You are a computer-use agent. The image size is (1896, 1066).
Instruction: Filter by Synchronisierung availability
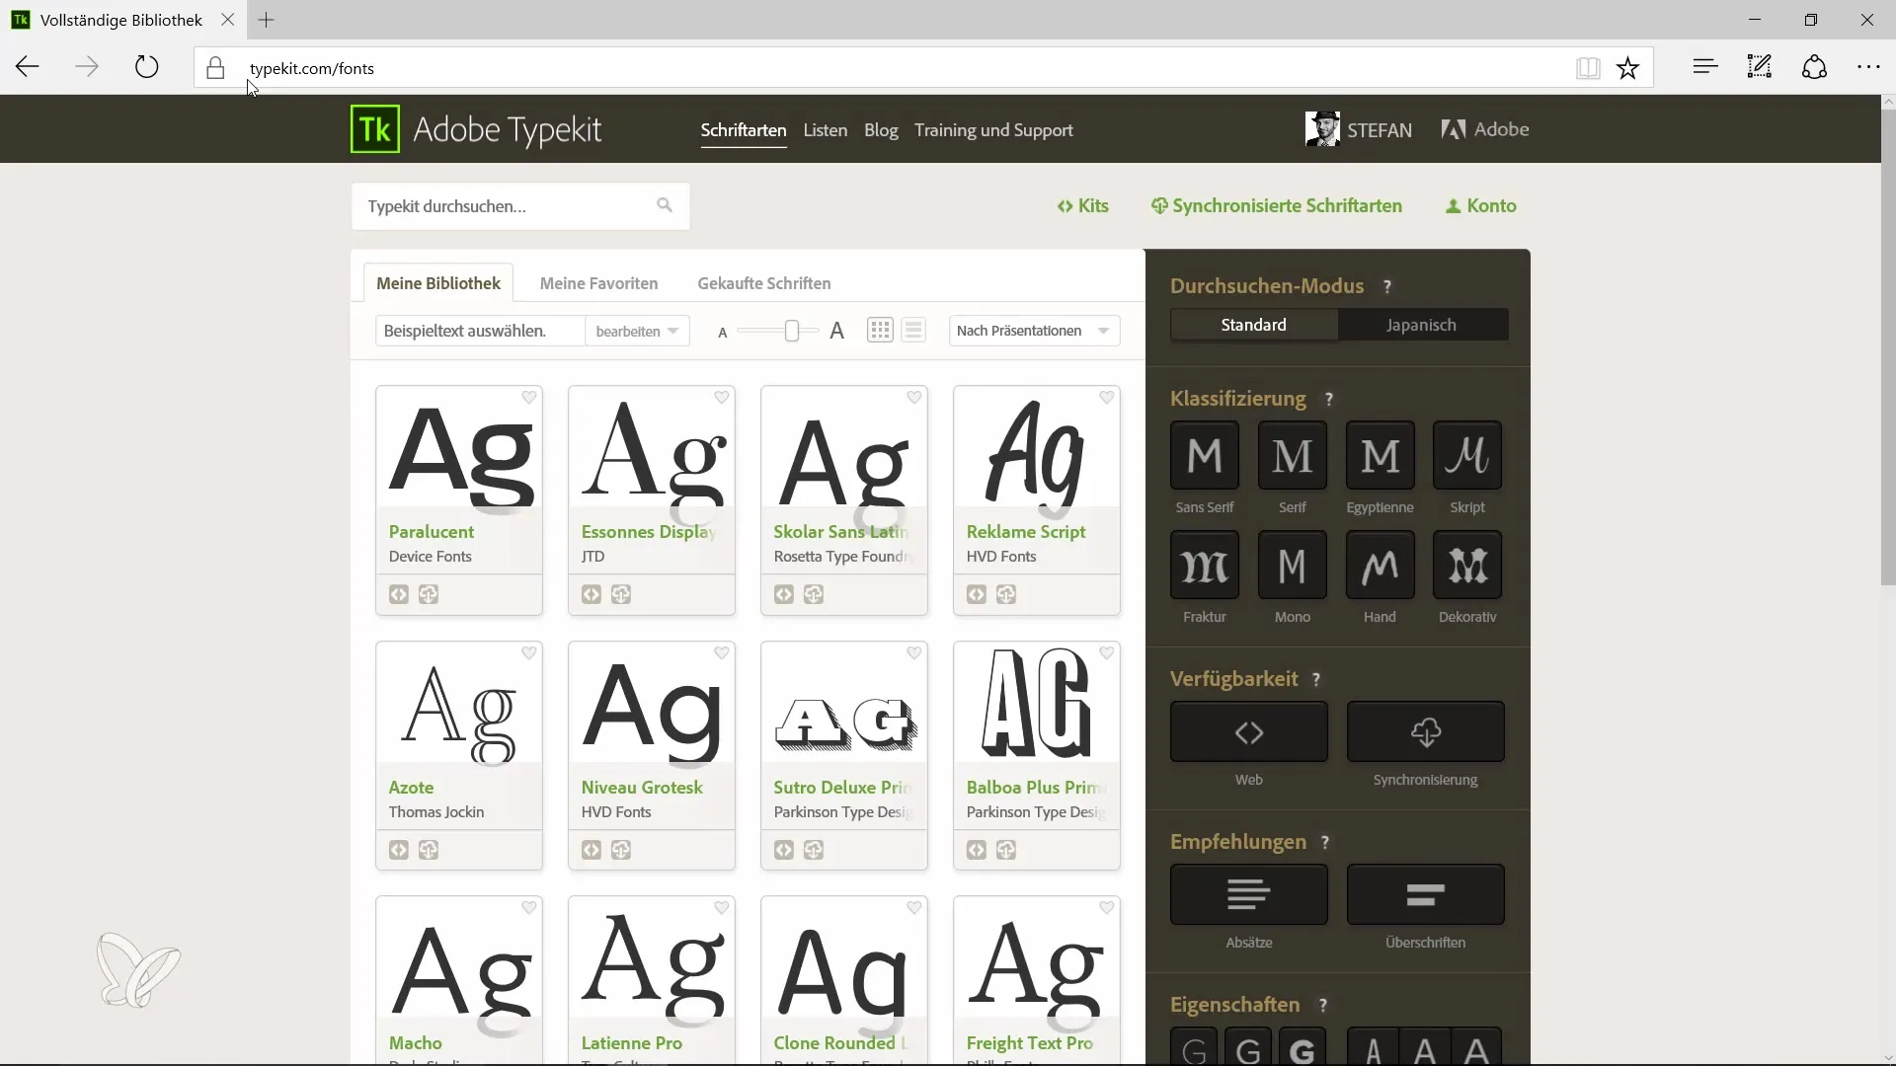click(x=1426, y=731)
